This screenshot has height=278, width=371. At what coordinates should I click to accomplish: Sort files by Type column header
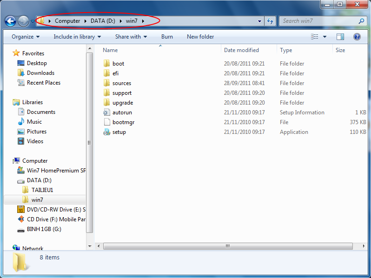point(286,50)
